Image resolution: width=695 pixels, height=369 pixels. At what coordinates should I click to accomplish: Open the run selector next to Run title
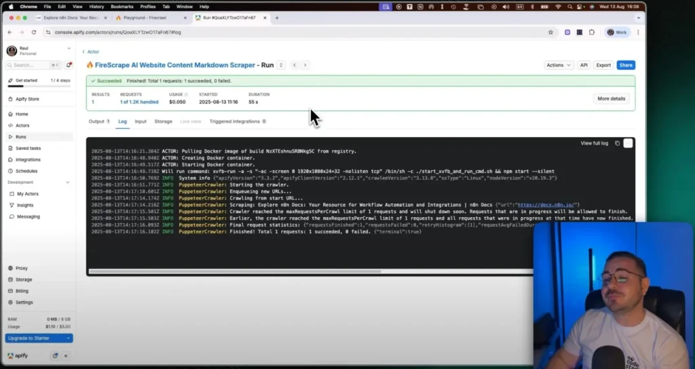281,65
